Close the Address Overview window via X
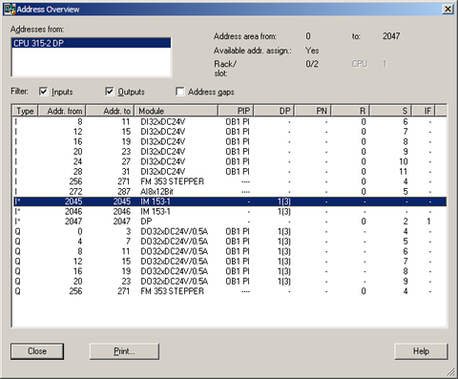The image size is (458, 379). [448, 9]
